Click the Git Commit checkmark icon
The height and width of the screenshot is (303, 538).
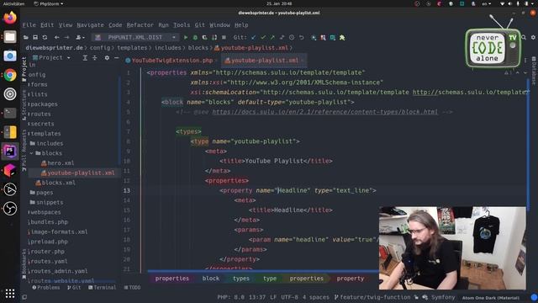click(x=263, y=37)
